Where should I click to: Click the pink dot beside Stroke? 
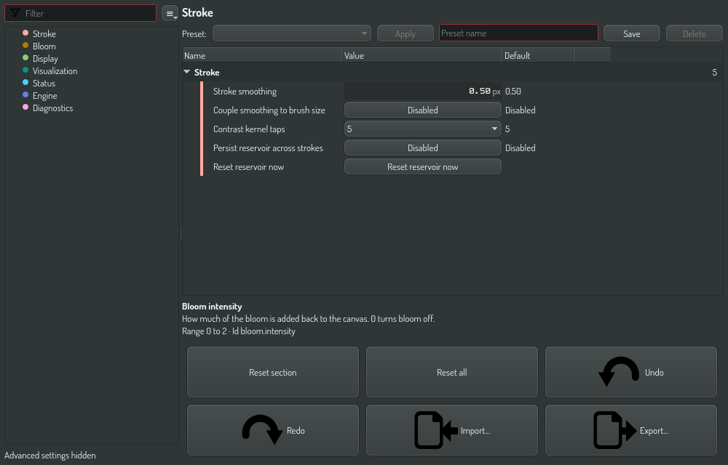(x=25, y=33)
